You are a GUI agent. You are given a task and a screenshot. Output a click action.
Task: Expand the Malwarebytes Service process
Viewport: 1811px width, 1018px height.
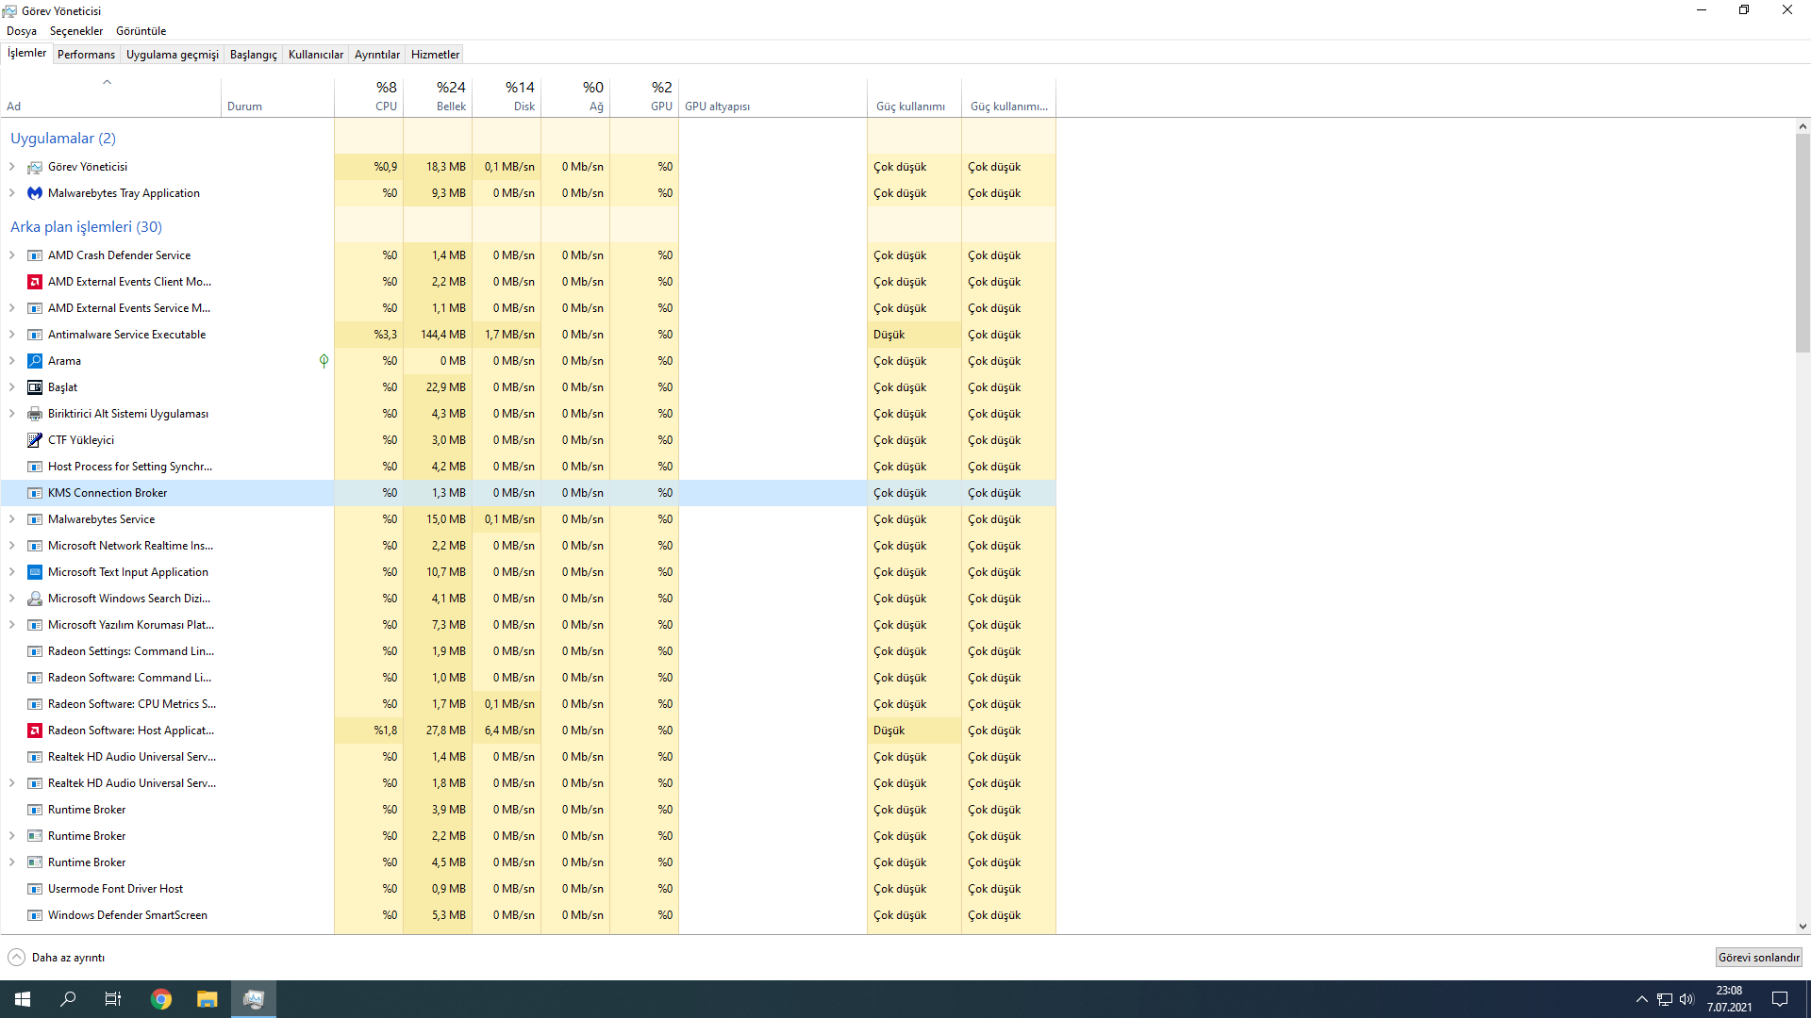[12, 519]
